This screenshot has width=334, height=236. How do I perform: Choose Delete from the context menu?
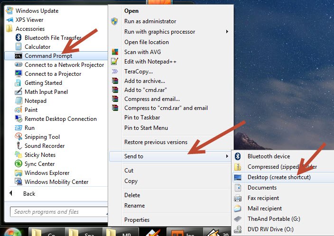click(x=132, y=195)
